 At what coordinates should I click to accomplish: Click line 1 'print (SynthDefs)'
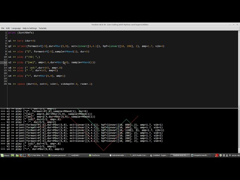[21, 33]
